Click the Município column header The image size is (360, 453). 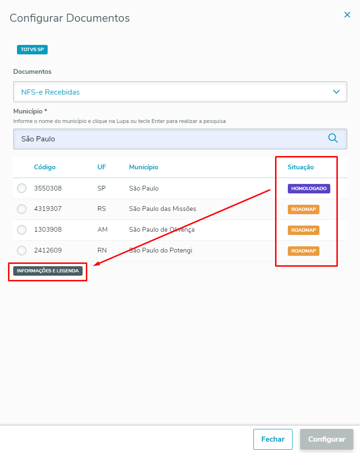pyautogui.click(x=143, y=167)
